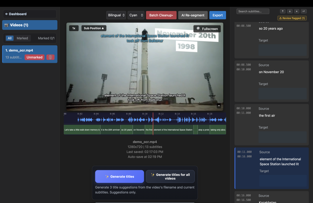Click Generate titles for all videos
Screen dimensions: 313x203
pyautogui.click(x=170, y=176)
